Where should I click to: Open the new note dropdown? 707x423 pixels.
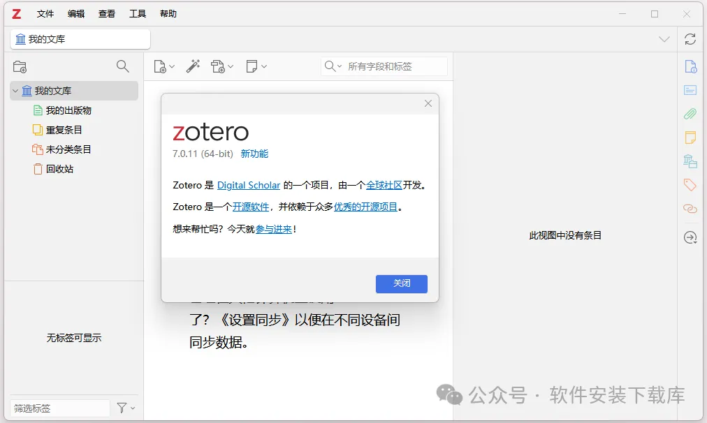pyautogui.click(x=256, y=67)
